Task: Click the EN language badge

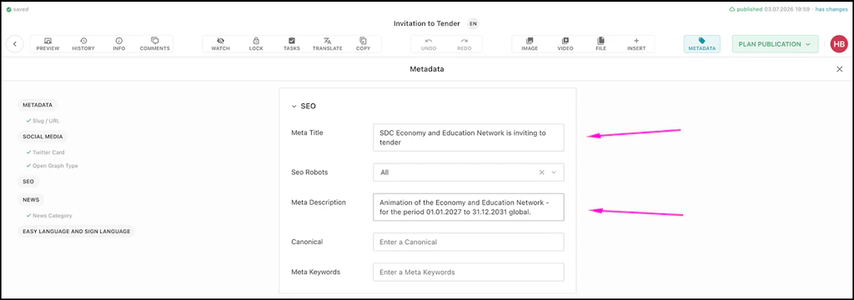Action: coord(474,23)
